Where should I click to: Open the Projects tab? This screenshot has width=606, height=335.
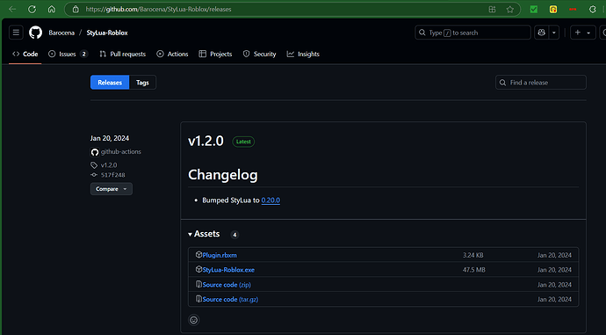click(215, 55)
